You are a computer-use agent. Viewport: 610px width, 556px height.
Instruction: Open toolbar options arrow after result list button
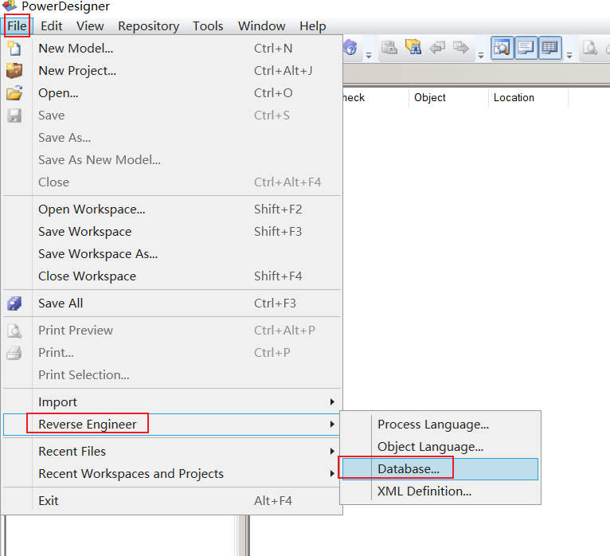569,56
